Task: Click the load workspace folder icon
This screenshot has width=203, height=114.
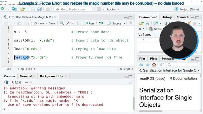Action: tap(141, 23)
